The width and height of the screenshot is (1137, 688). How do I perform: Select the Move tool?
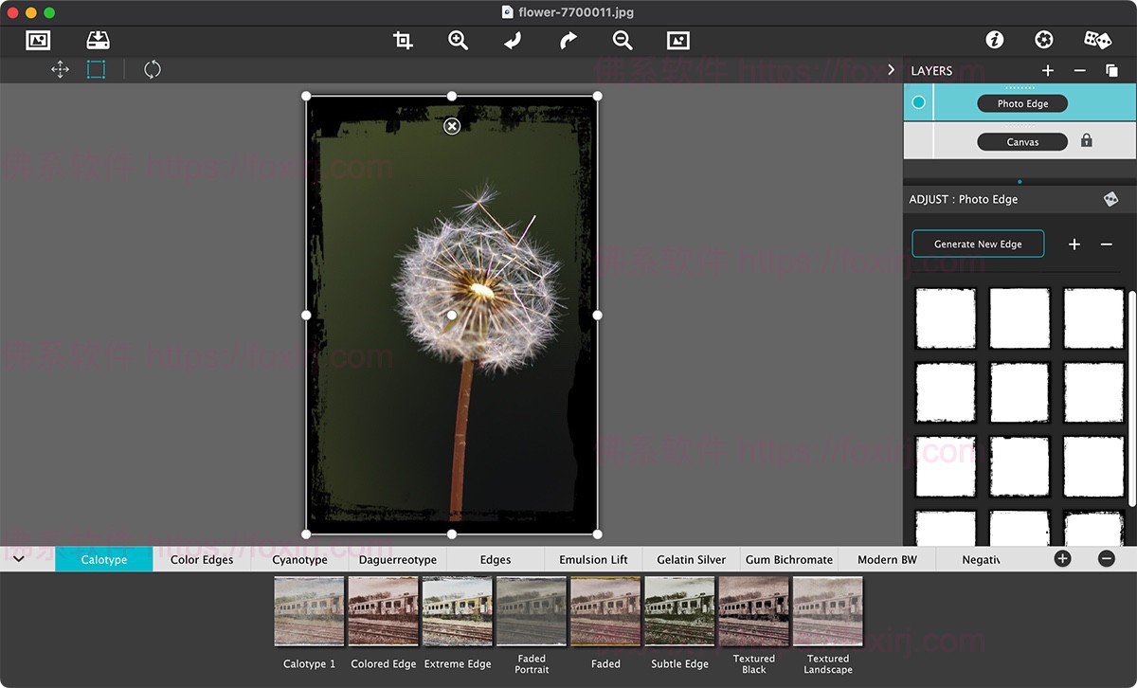pos(60,69)
